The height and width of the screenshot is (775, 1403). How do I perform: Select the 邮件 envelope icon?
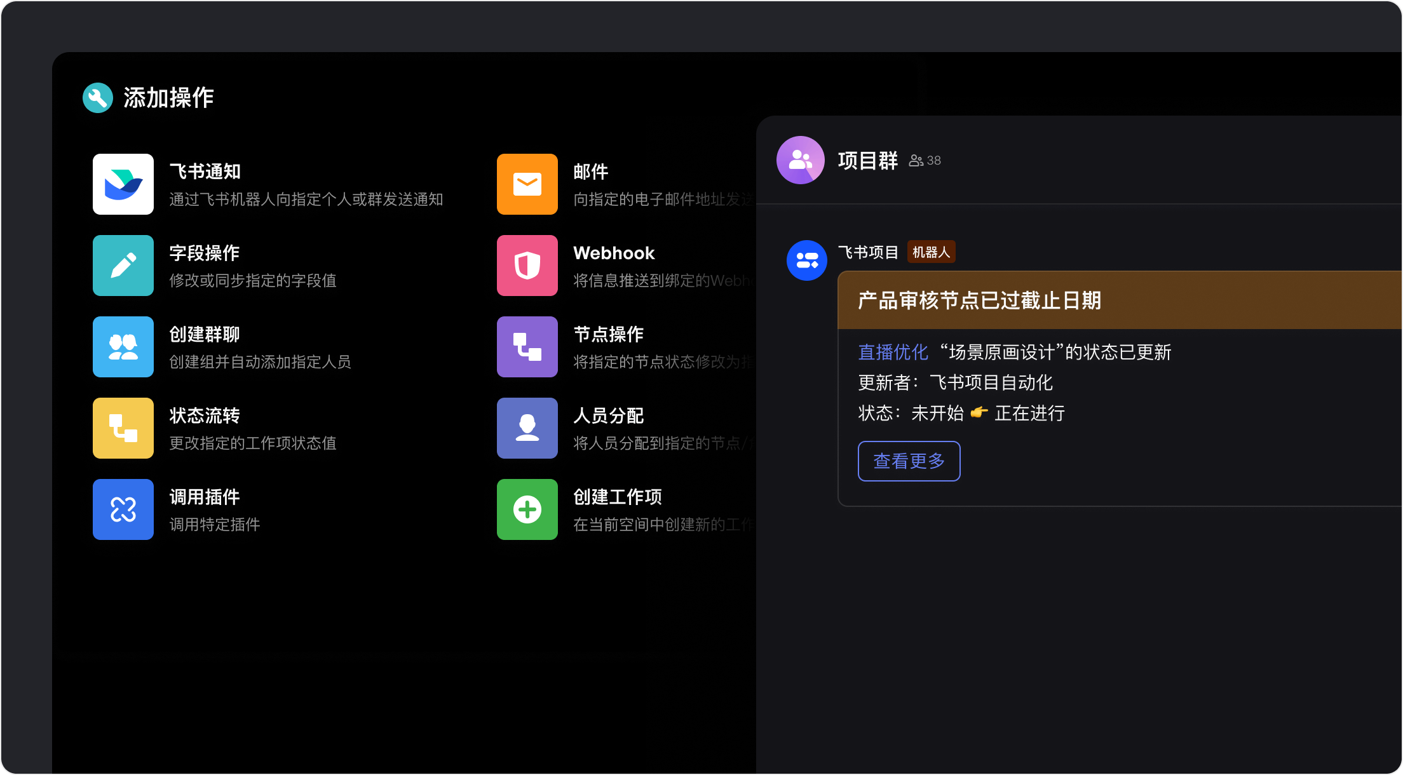527,184
